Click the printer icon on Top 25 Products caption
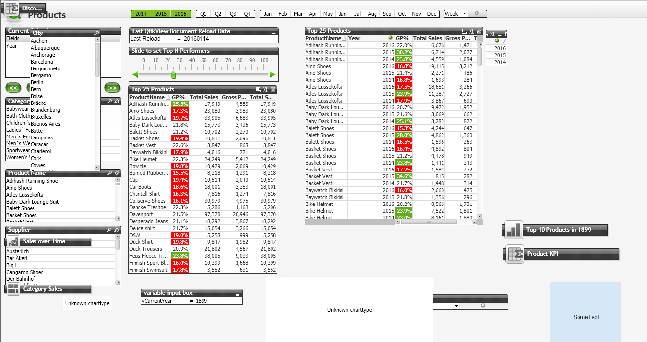 464,31
